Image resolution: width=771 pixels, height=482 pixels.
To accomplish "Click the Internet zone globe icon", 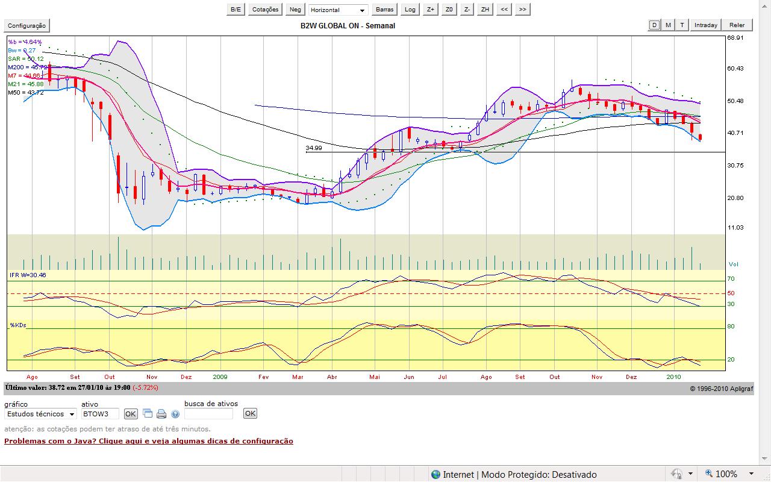I will [x=435, y=475].
